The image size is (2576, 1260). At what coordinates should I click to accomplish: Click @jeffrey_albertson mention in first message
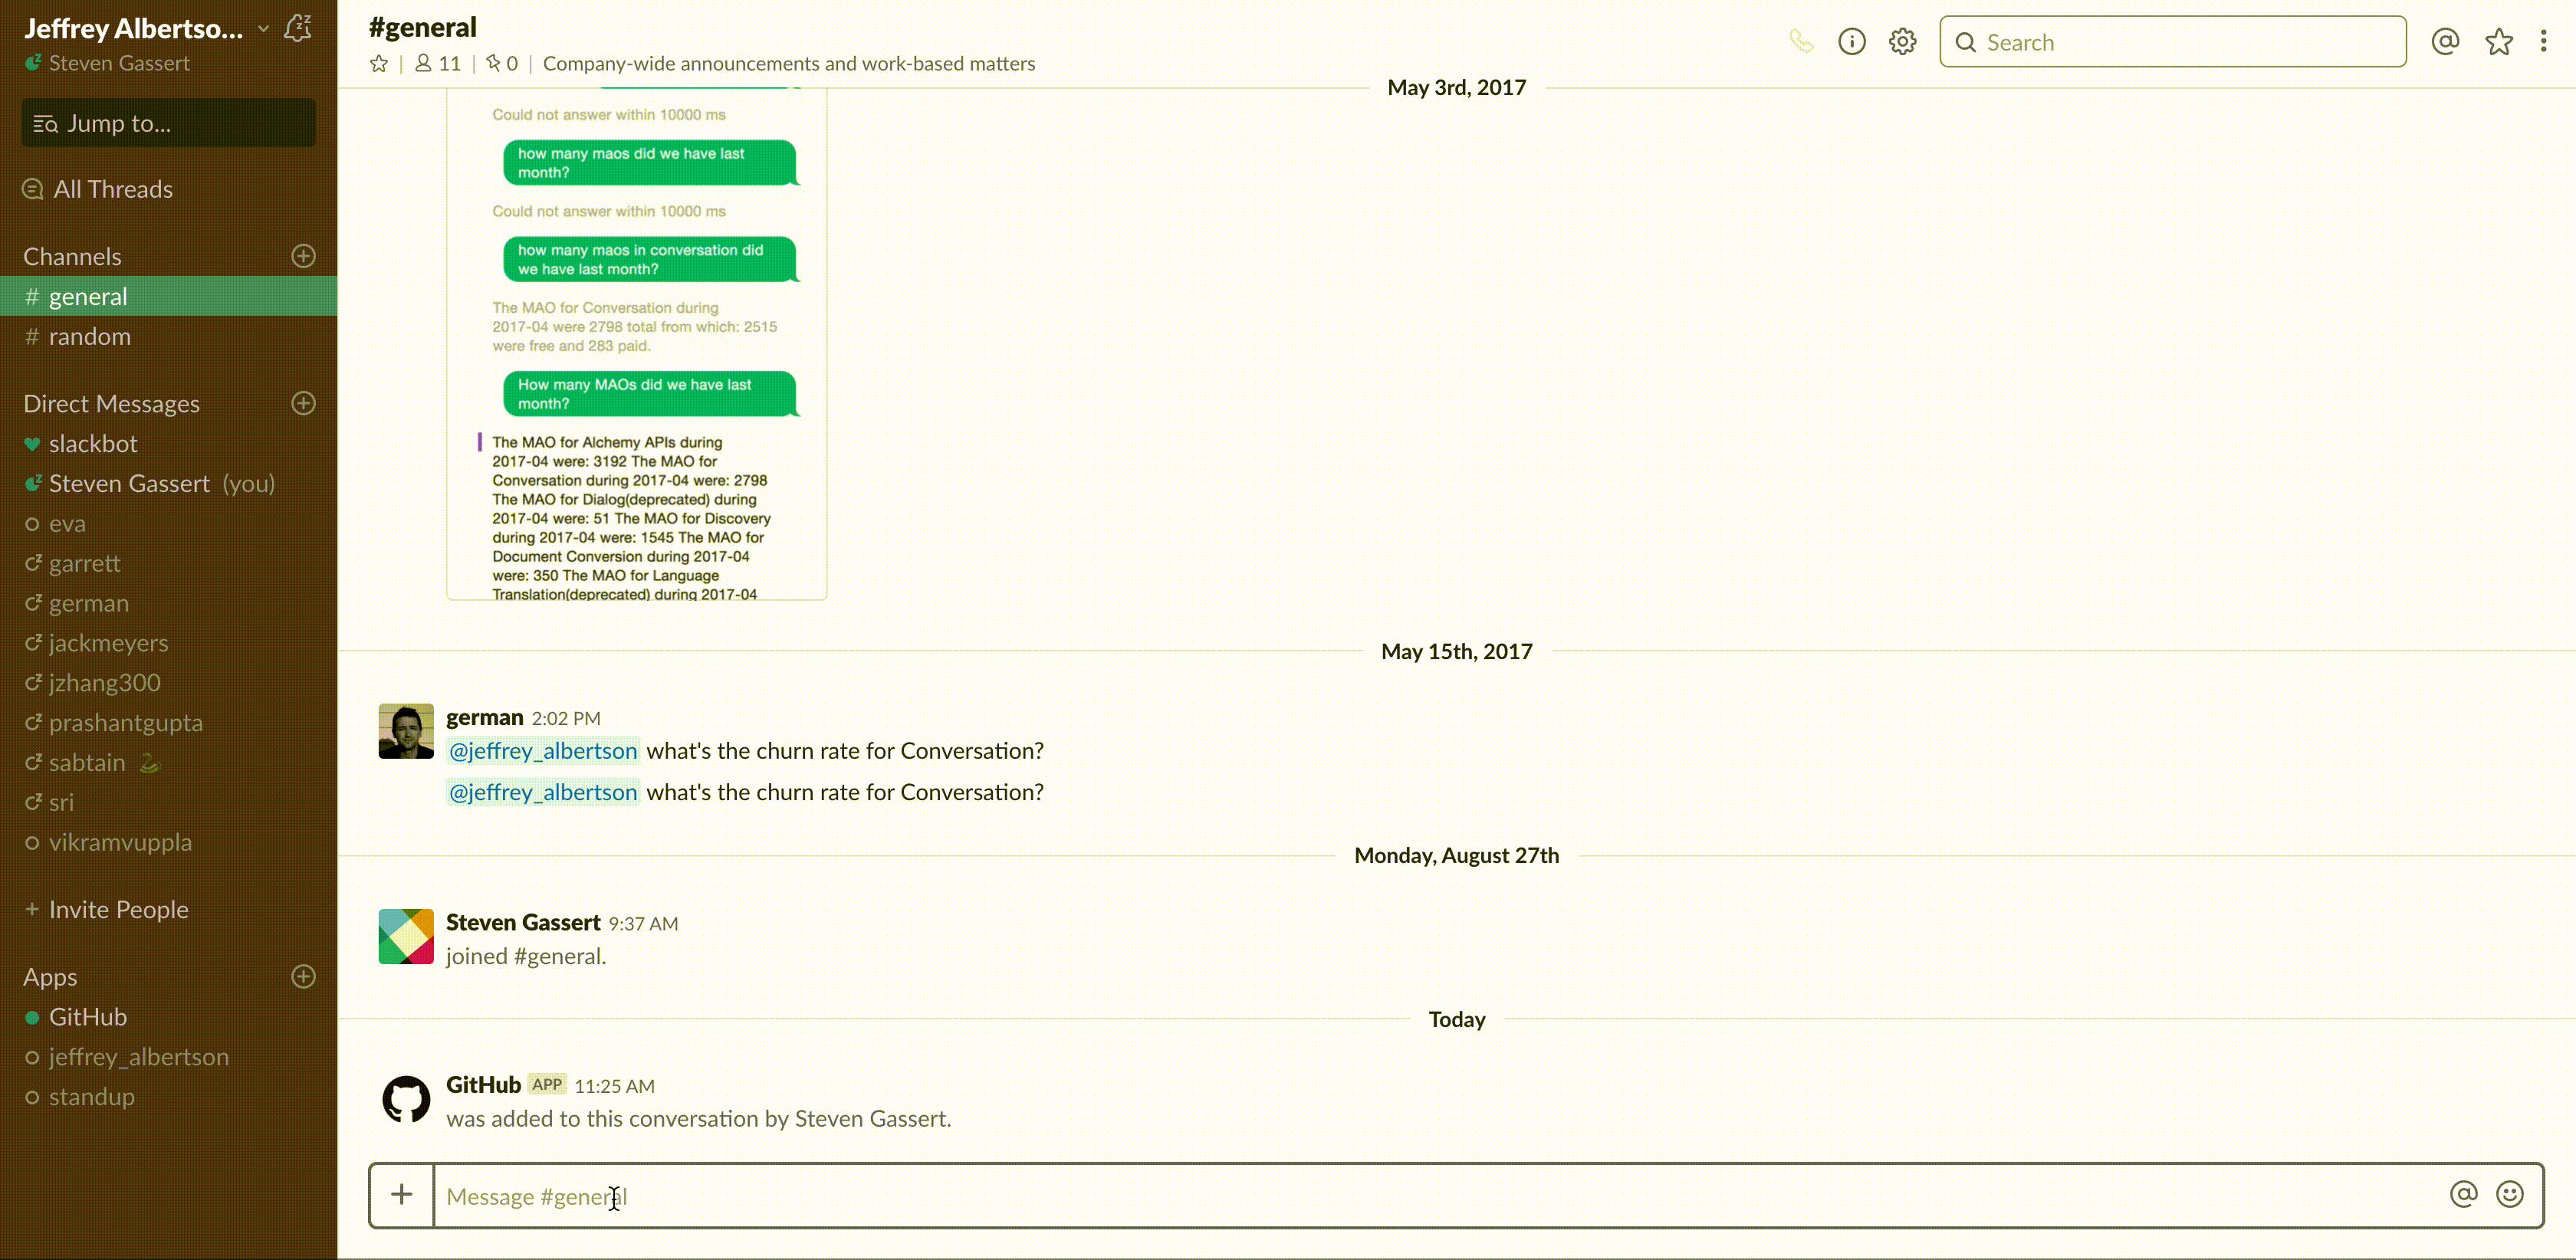point(542,751)
